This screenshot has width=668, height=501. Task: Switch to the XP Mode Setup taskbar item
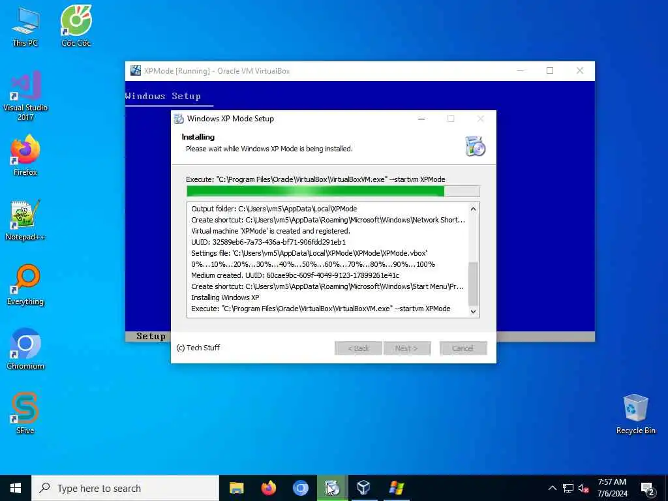tap(332, 488)
